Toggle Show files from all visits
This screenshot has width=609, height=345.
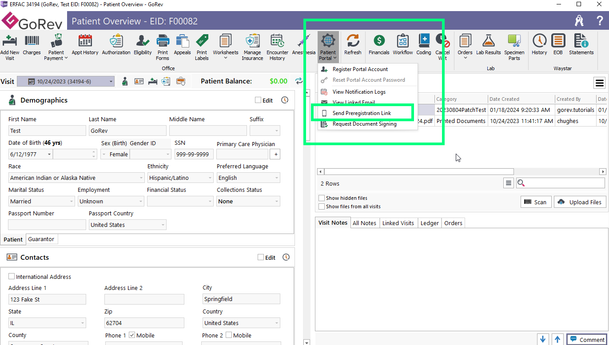click(x=322, y=206)
